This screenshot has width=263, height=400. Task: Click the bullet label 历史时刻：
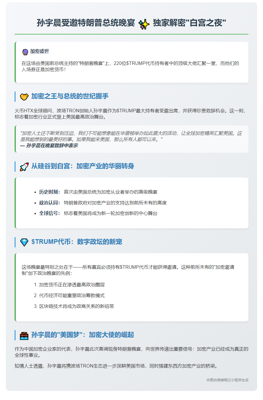tap(50, 192)
